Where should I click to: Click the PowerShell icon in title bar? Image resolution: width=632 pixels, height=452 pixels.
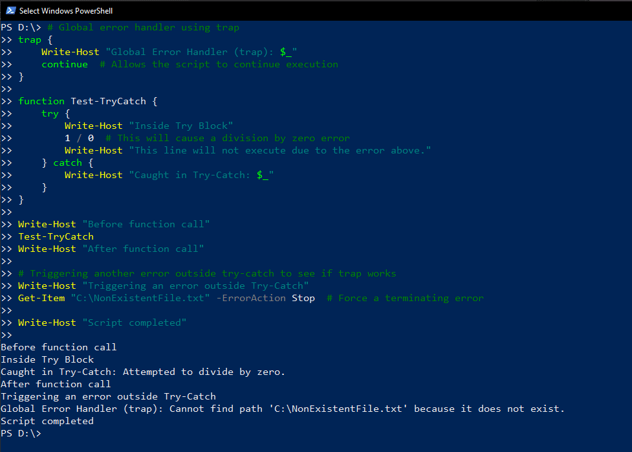11,10
